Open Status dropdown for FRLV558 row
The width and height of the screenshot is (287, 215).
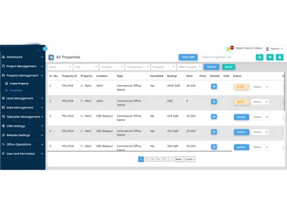coord(260,102)
